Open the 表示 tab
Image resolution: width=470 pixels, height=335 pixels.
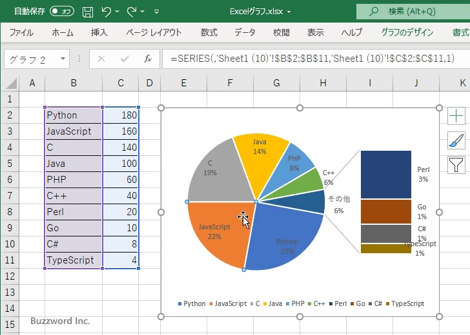click(x=315, y=32)
